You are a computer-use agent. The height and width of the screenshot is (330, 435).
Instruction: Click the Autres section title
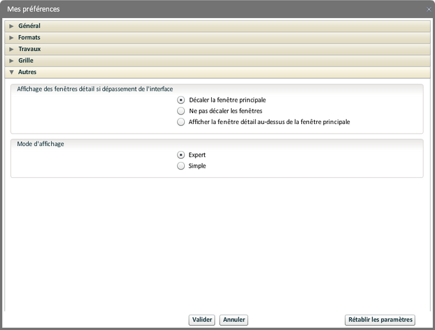tap(28, 72)
